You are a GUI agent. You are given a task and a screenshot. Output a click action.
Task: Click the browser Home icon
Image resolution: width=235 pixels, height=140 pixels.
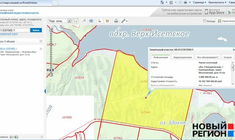[x=162, y=3]
